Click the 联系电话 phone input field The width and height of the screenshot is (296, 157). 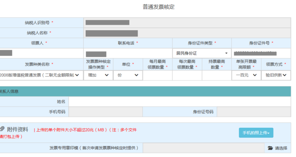(128, 54)
